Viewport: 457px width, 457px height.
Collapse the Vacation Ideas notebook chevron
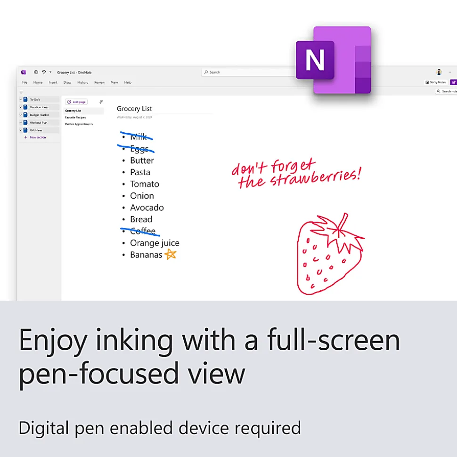pyautogui.click(x=20, y=107)
